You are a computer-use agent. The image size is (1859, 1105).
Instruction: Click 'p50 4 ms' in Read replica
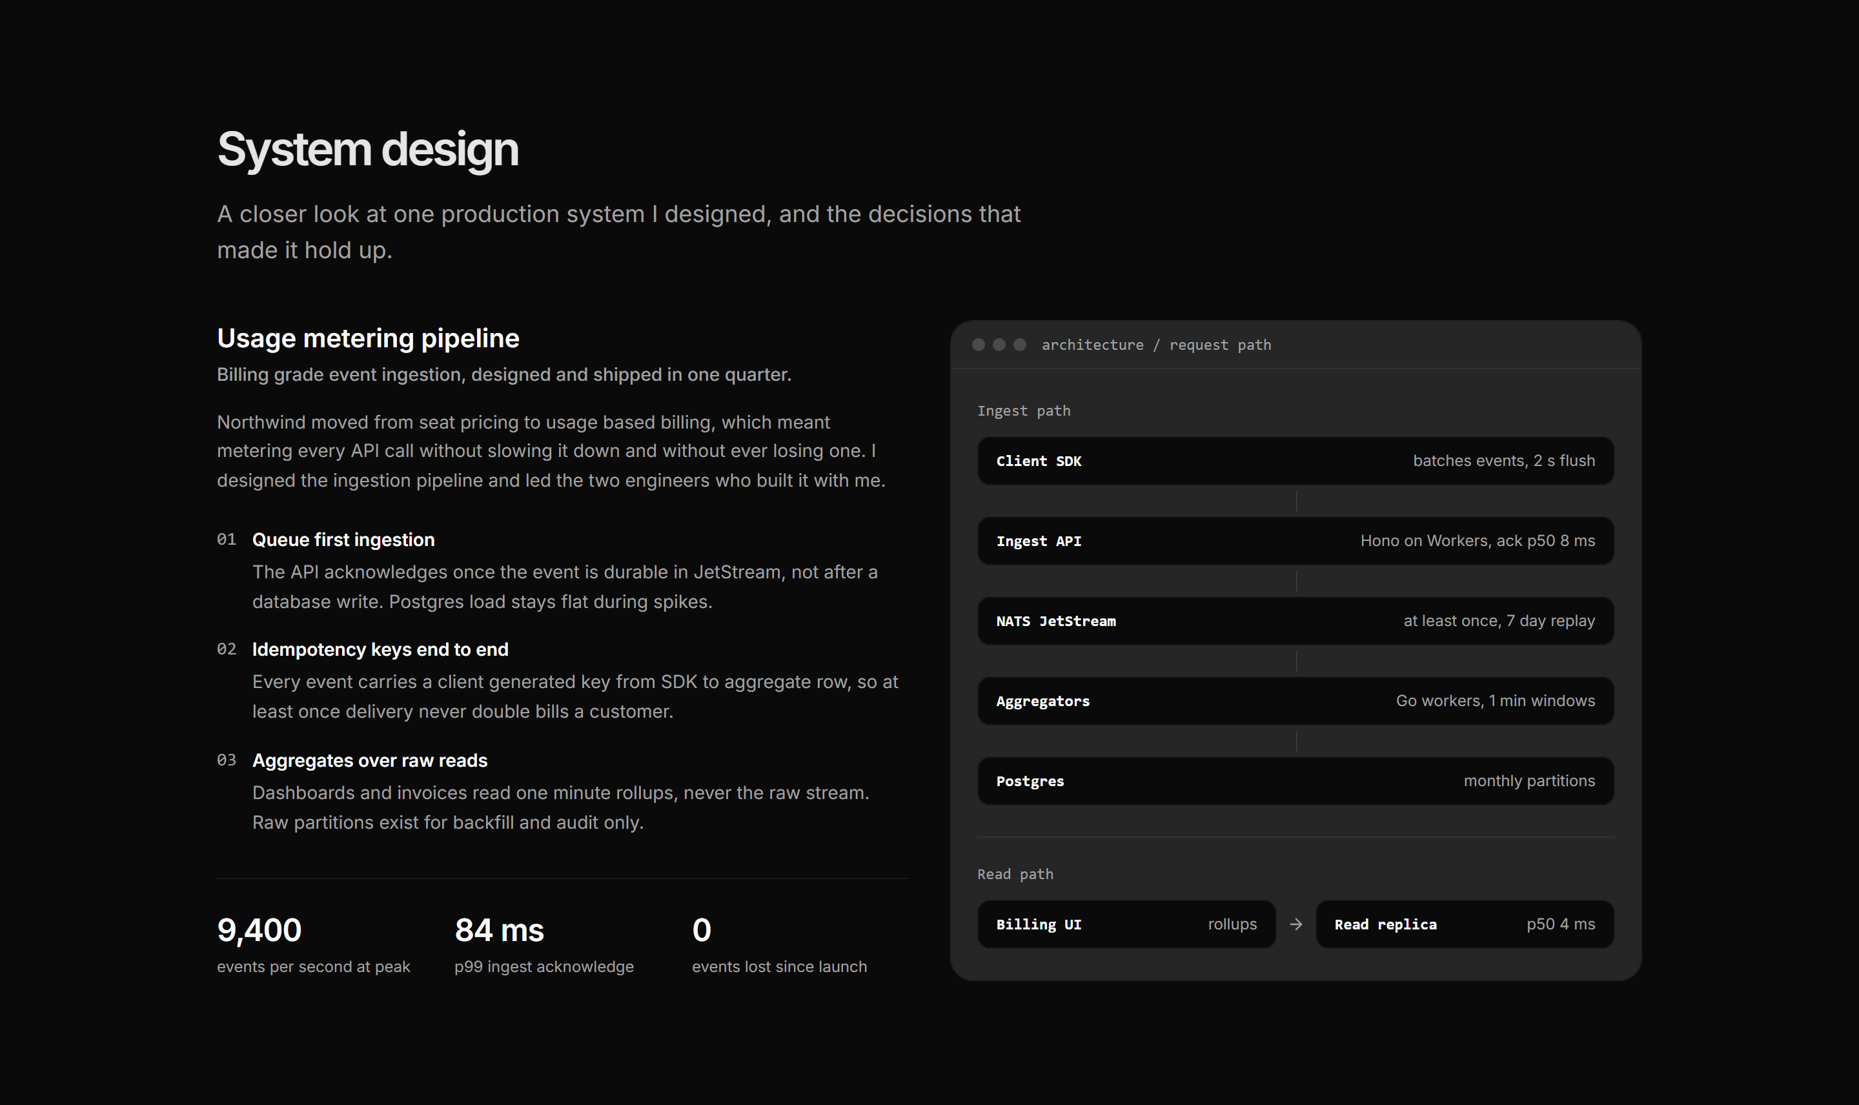(1560, 924)
